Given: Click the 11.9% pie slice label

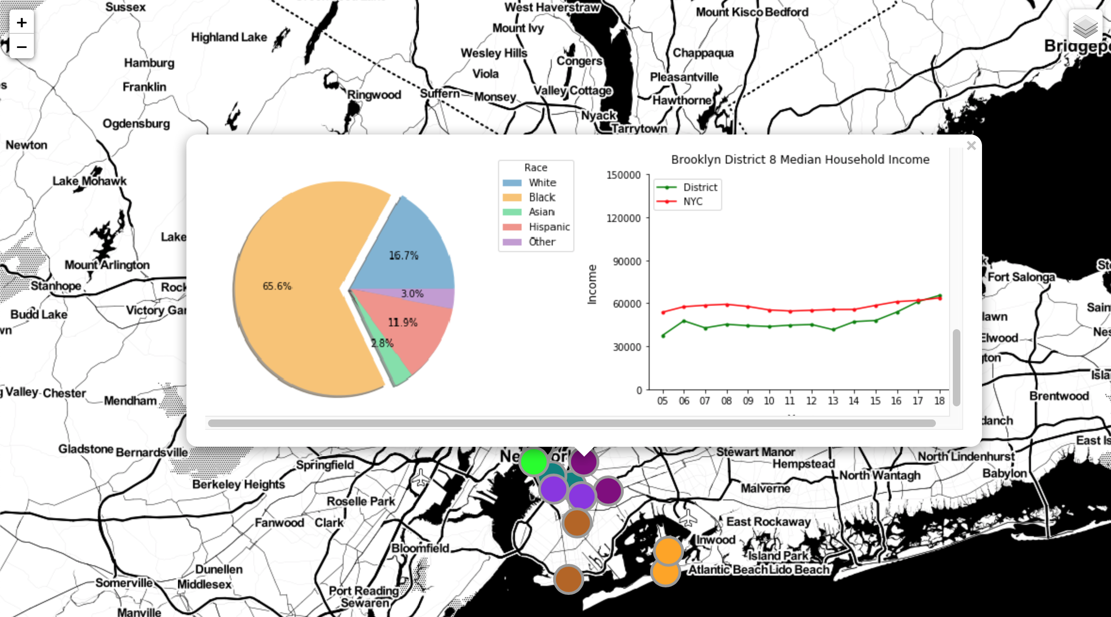Looking at the screenshot, I should [403, 322].
